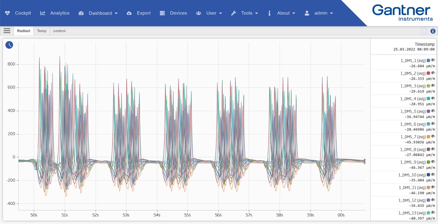
Task: Click the blue clock time-range icon
Action: [9, 45]
